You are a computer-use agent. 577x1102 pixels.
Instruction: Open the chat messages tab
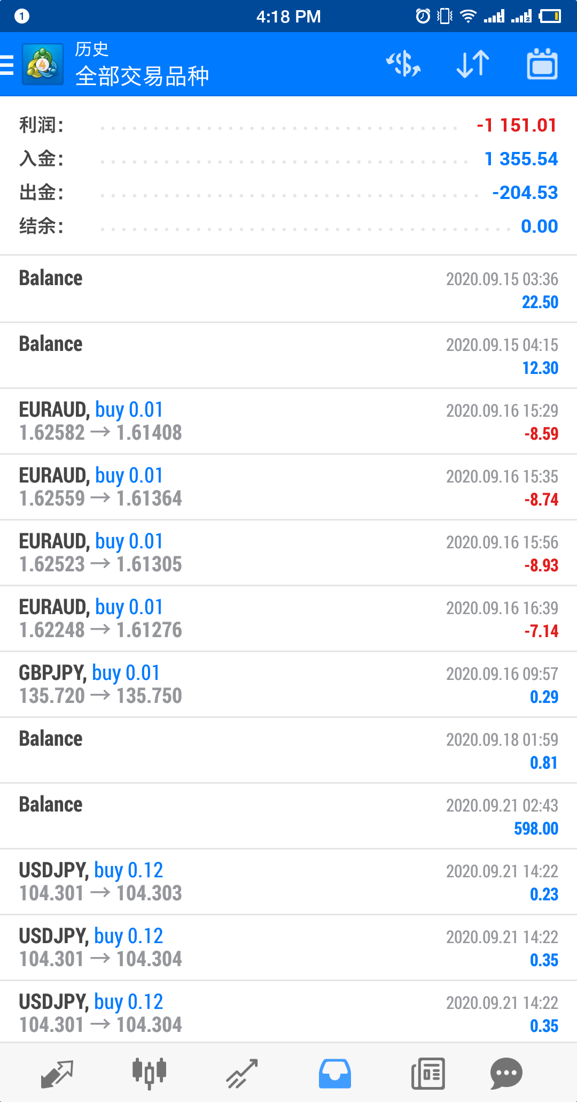(x=506, y=1073)
